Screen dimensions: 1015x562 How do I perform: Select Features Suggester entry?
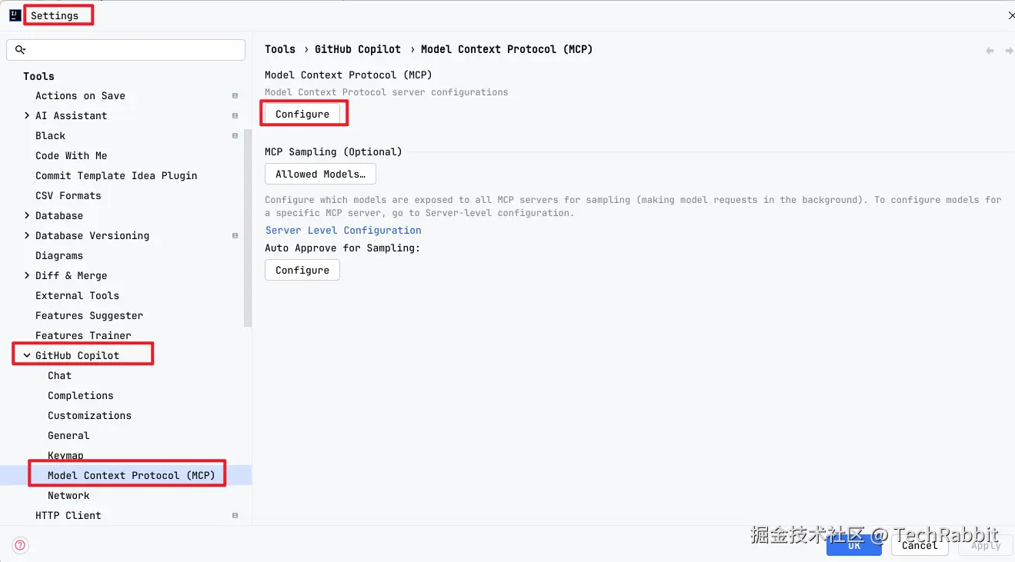[89, 316]
